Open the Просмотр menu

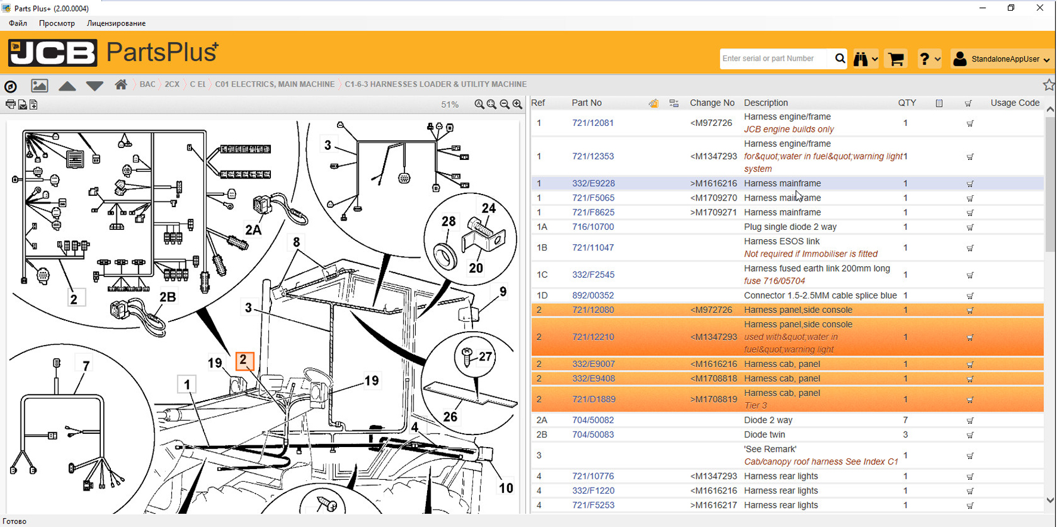(57, 23)
